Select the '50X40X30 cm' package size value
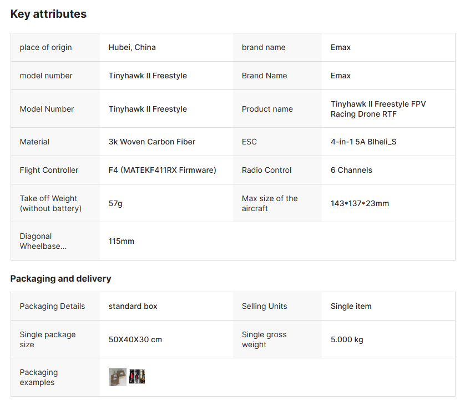This screenshot has width=465, height=405. coord(135,339)
